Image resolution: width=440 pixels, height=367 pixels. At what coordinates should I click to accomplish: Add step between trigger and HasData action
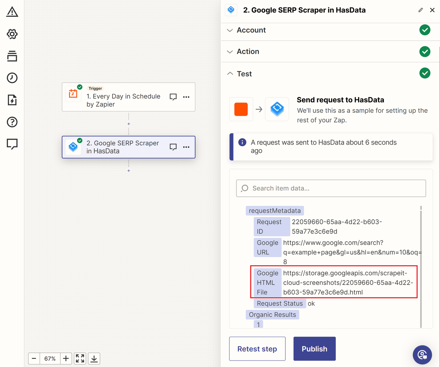[129, 124]
